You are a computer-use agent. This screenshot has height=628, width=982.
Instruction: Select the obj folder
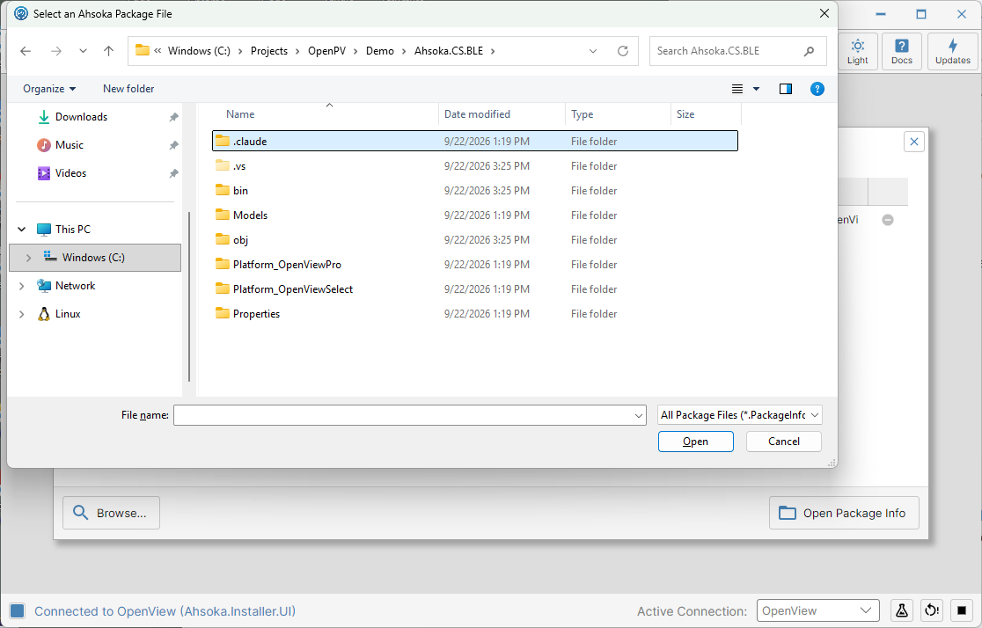474,240
